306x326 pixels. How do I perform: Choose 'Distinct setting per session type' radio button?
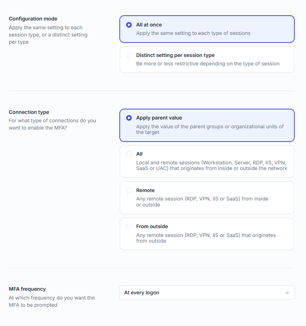pyautogui.click(x=129, y=55)
